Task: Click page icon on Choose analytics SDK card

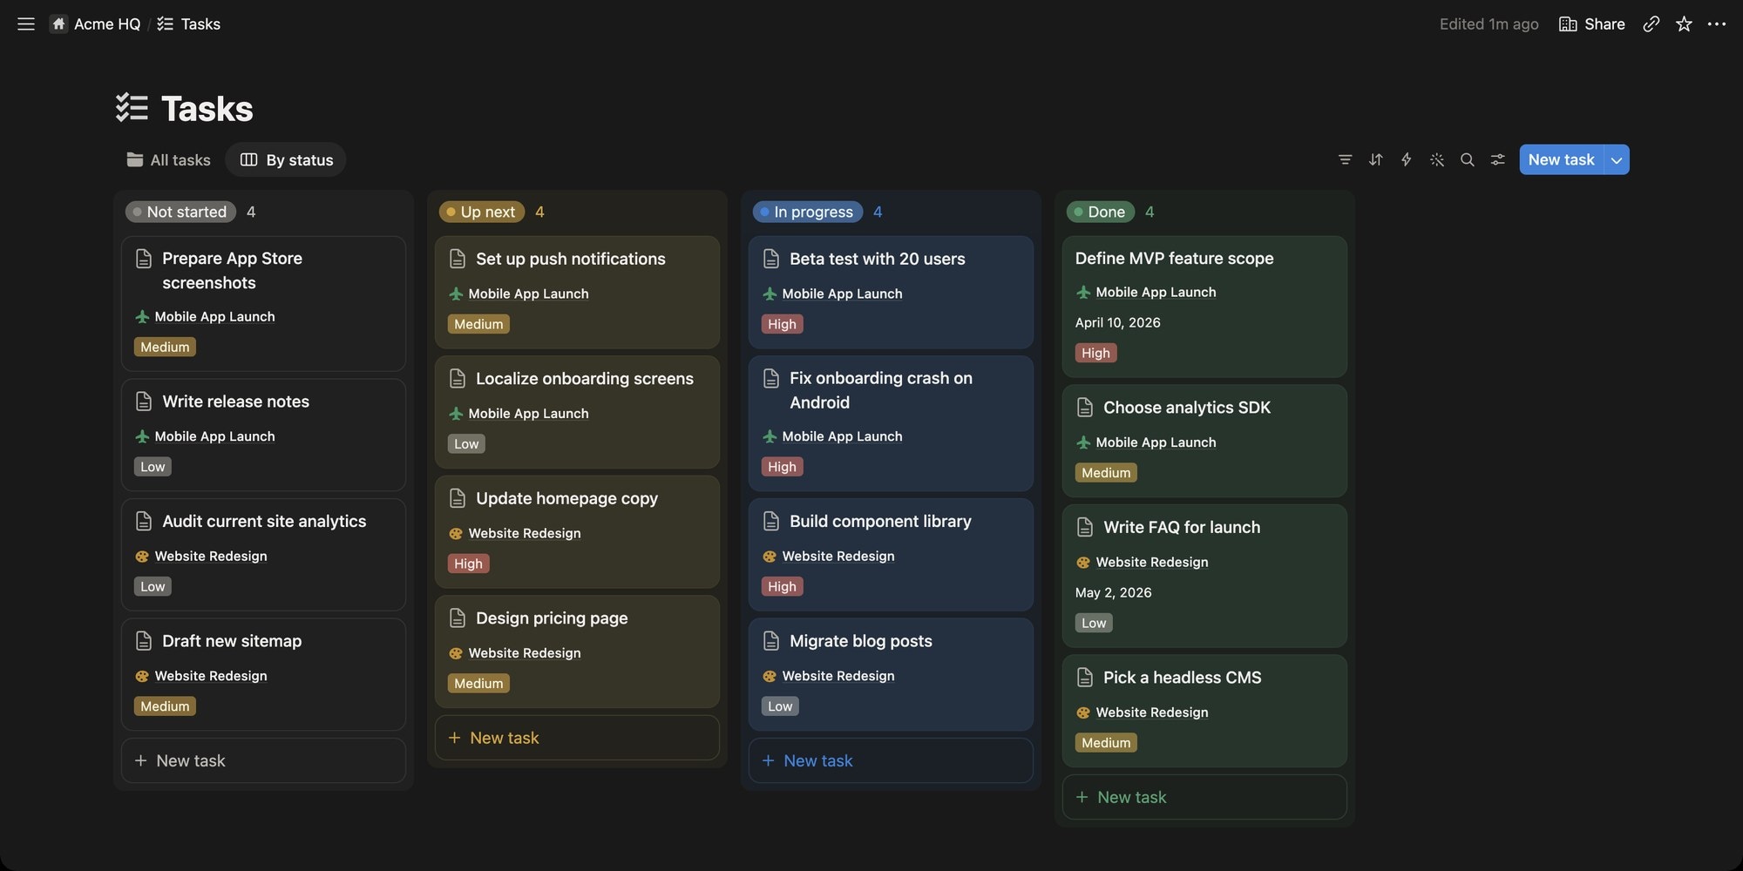Action: 1085,408
